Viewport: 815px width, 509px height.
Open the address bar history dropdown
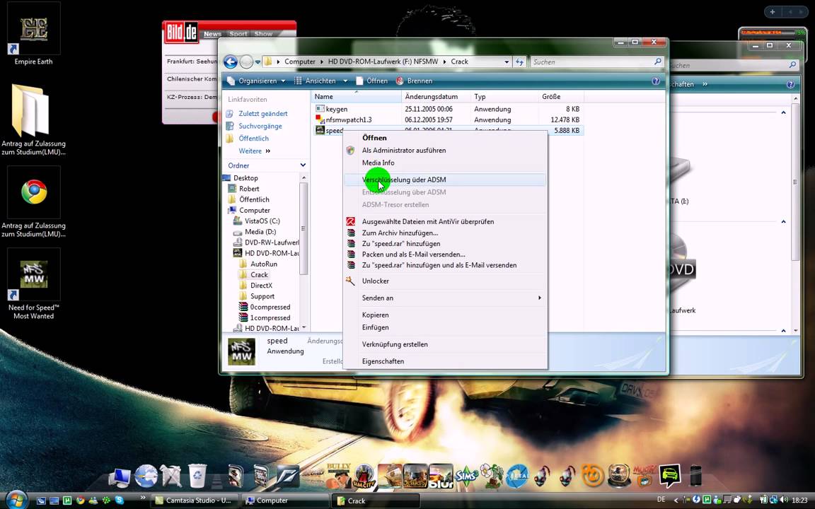[507, 62]
